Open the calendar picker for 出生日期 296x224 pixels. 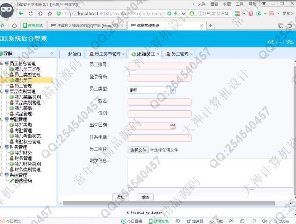(173, 126)
